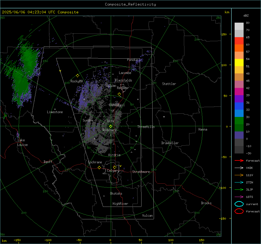Click the yellow diamond marker near RockyMH
The height and width of the screenshot is (244, 261).
click(77, 76)
